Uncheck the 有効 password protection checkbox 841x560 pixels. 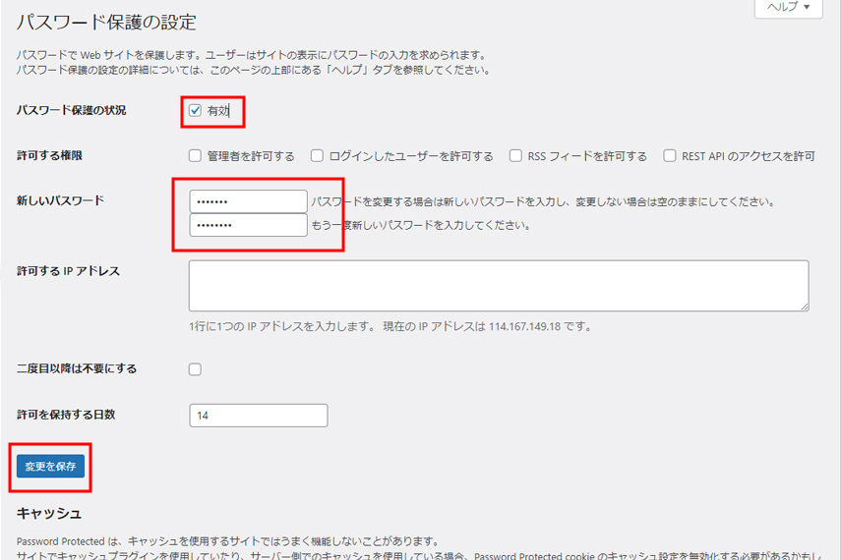pyautogui.click(x=195, y=111)
